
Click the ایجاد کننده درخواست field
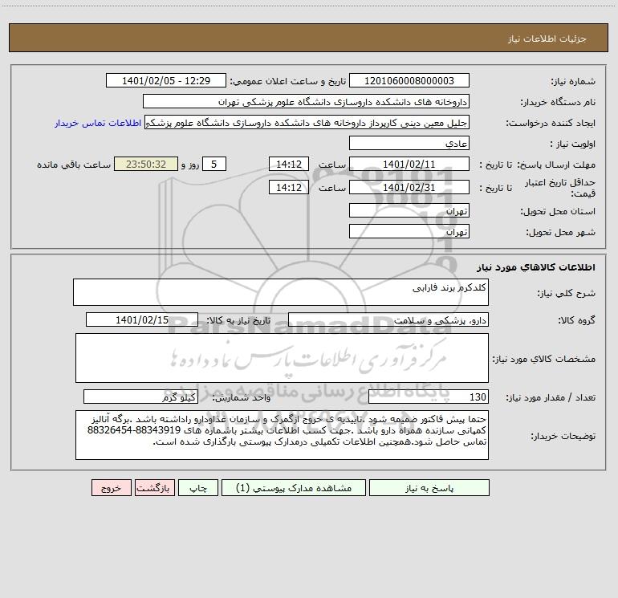pyautogui.click(x=307, y=123)
